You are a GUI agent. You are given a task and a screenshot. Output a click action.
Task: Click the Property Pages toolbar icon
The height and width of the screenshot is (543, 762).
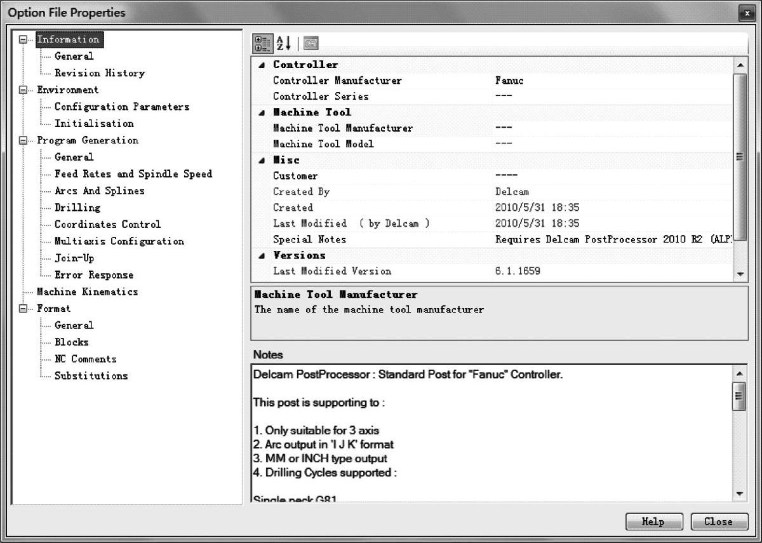coord(311,43)
